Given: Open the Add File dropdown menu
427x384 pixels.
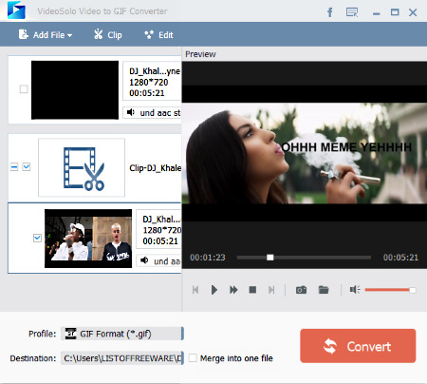Looking at the screenshot, I should pyautogui.click(x=46, y=35).
